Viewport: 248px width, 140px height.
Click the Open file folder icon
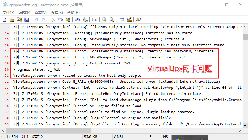coord(12,20)
